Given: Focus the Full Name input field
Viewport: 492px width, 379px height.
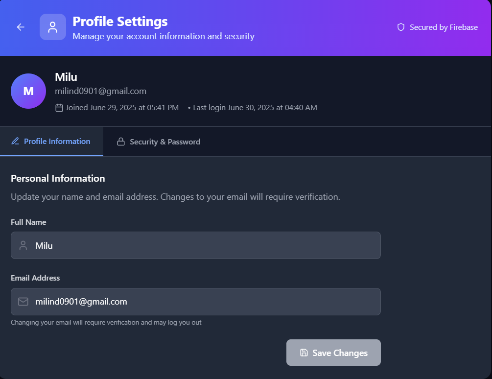Looking at the screenshot, I should tap(206, 246).
